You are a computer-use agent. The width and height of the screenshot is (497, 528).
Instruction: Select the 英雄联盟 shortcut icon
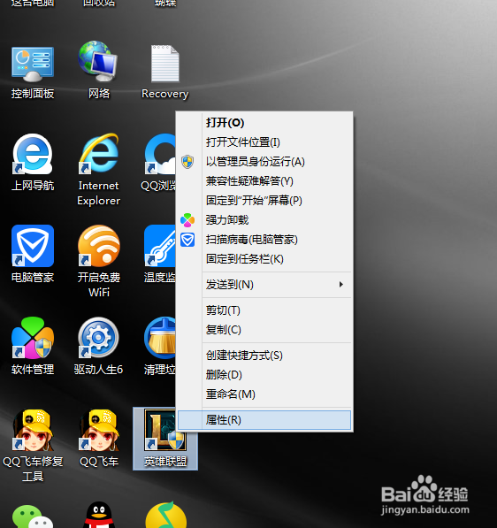click(x=165, y=431)
